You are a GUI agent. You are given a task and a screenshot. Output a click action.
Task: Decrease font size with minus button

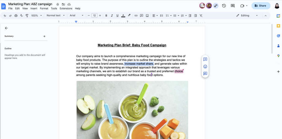pyautogui.click(x=89, y=16)
